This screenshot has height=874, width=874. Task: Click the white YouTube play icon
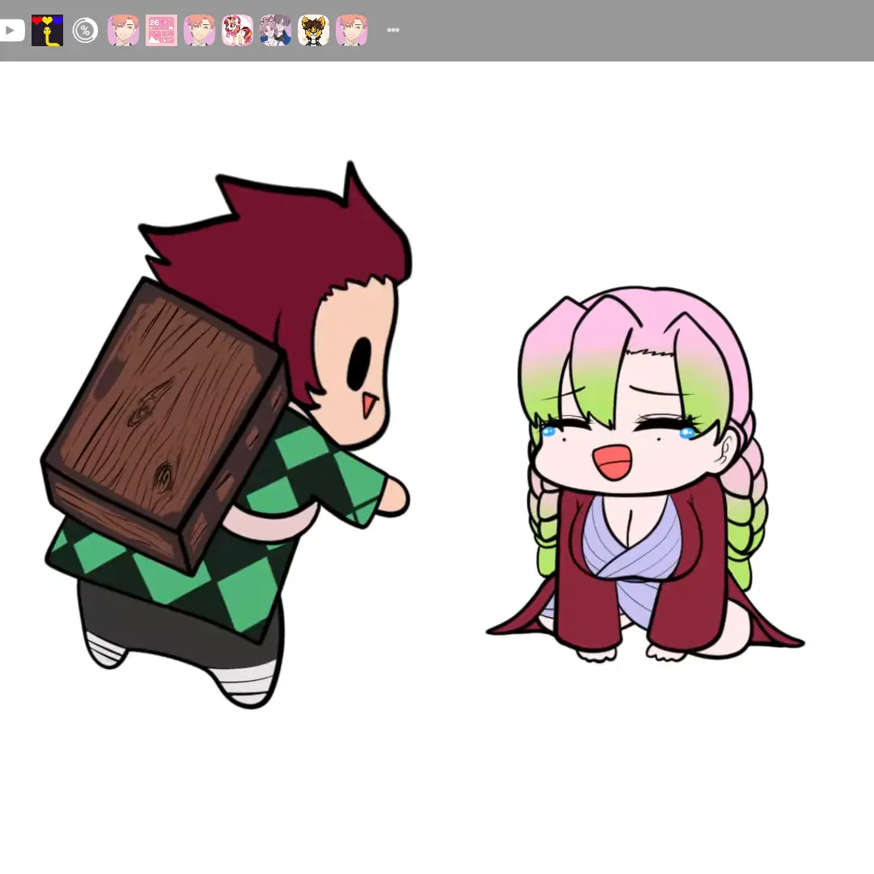tap(10, 31)
